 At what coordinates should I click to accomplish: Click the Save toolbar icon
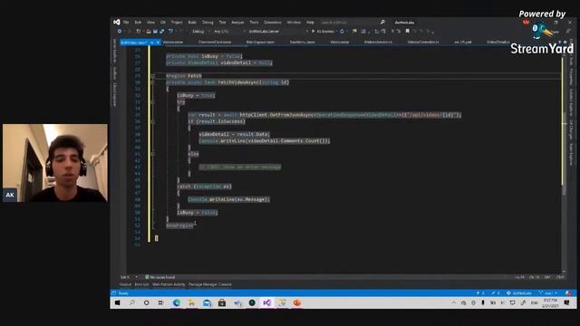point(155,32)
